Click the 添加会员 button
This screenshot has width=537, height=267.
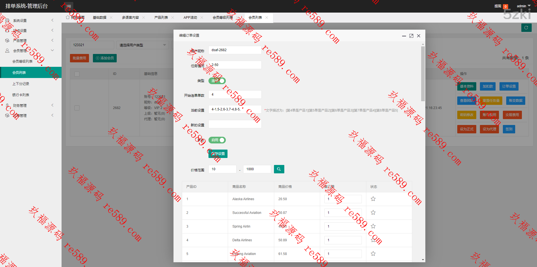pyautogui.click(x=105, y=58)
